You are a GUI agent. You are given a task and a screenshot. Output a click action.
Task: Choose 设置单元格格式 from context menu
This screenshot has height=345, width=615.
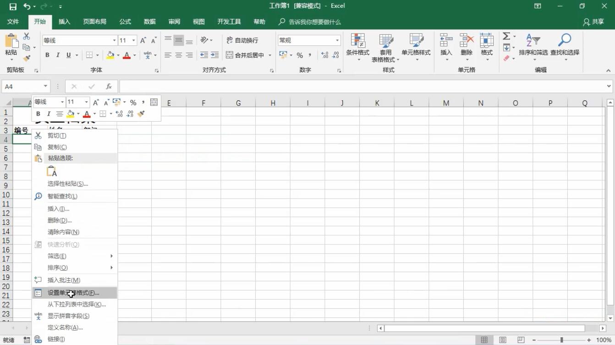pos(75,293)
